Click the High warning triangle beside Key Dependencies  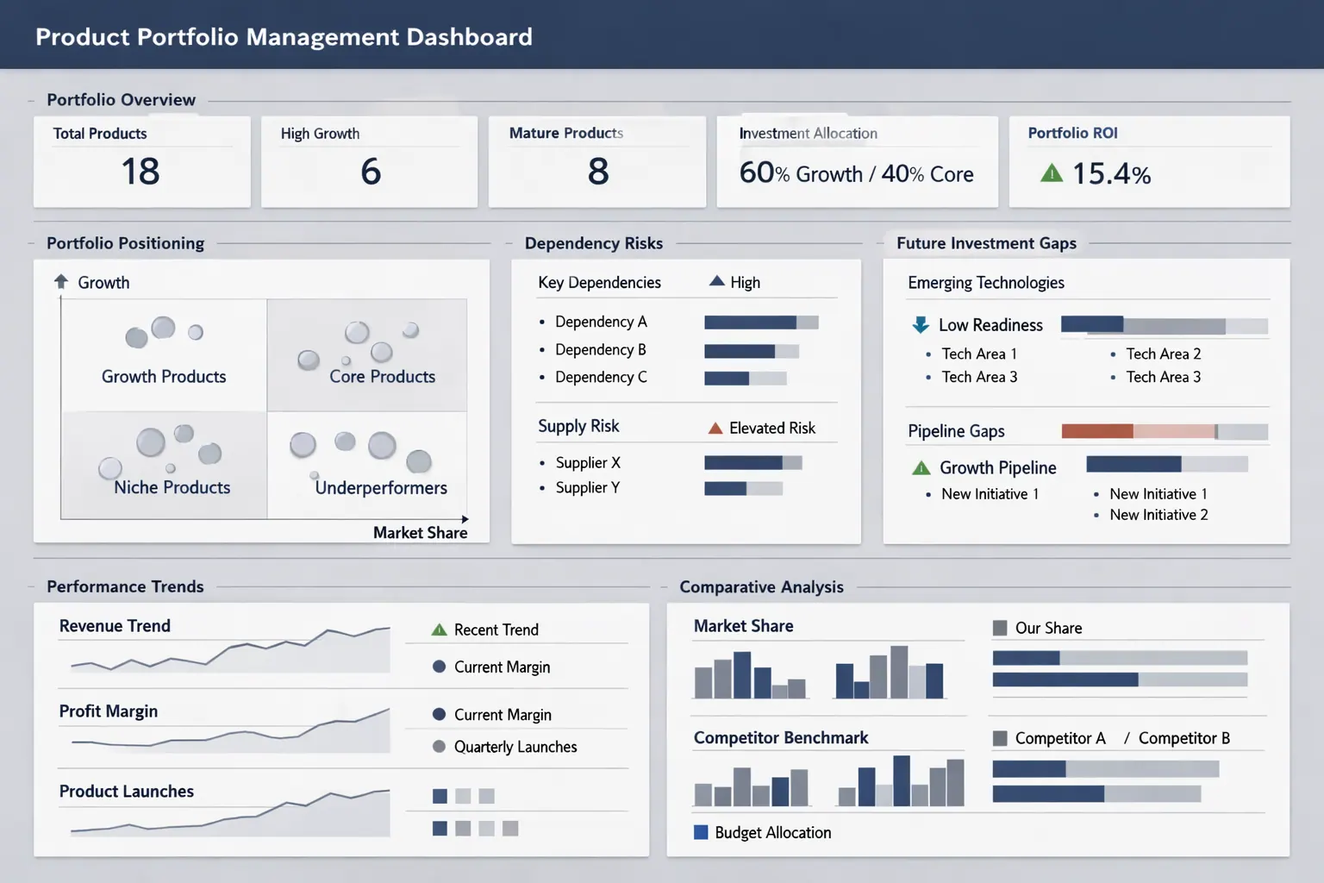[x=716, y=280]
